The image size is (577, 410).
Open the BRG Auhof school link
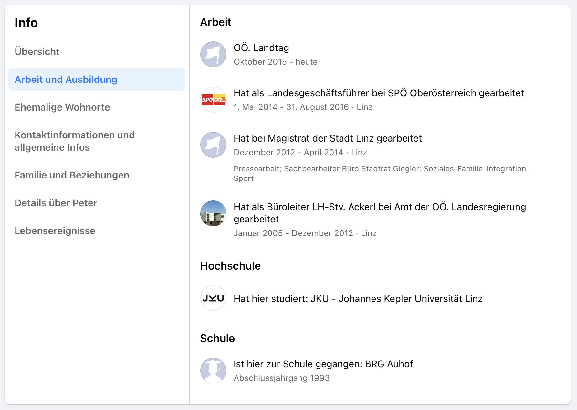point(323,364)
